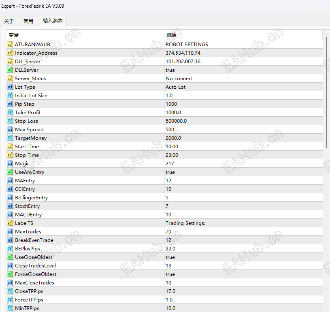Open the UseCloseOldest true value dropdown
Image resolution: width=330 pixels, height=312 pixels.
[x=243, y=257]
